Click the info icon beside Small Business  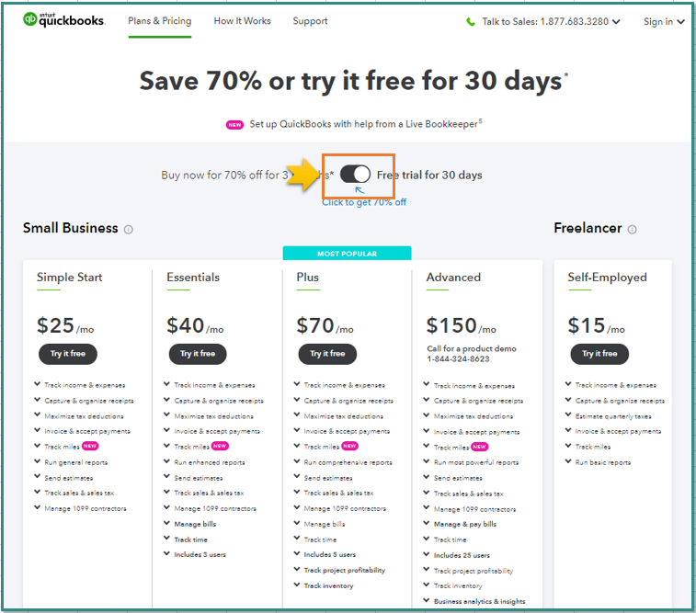(x=129, y=230)
